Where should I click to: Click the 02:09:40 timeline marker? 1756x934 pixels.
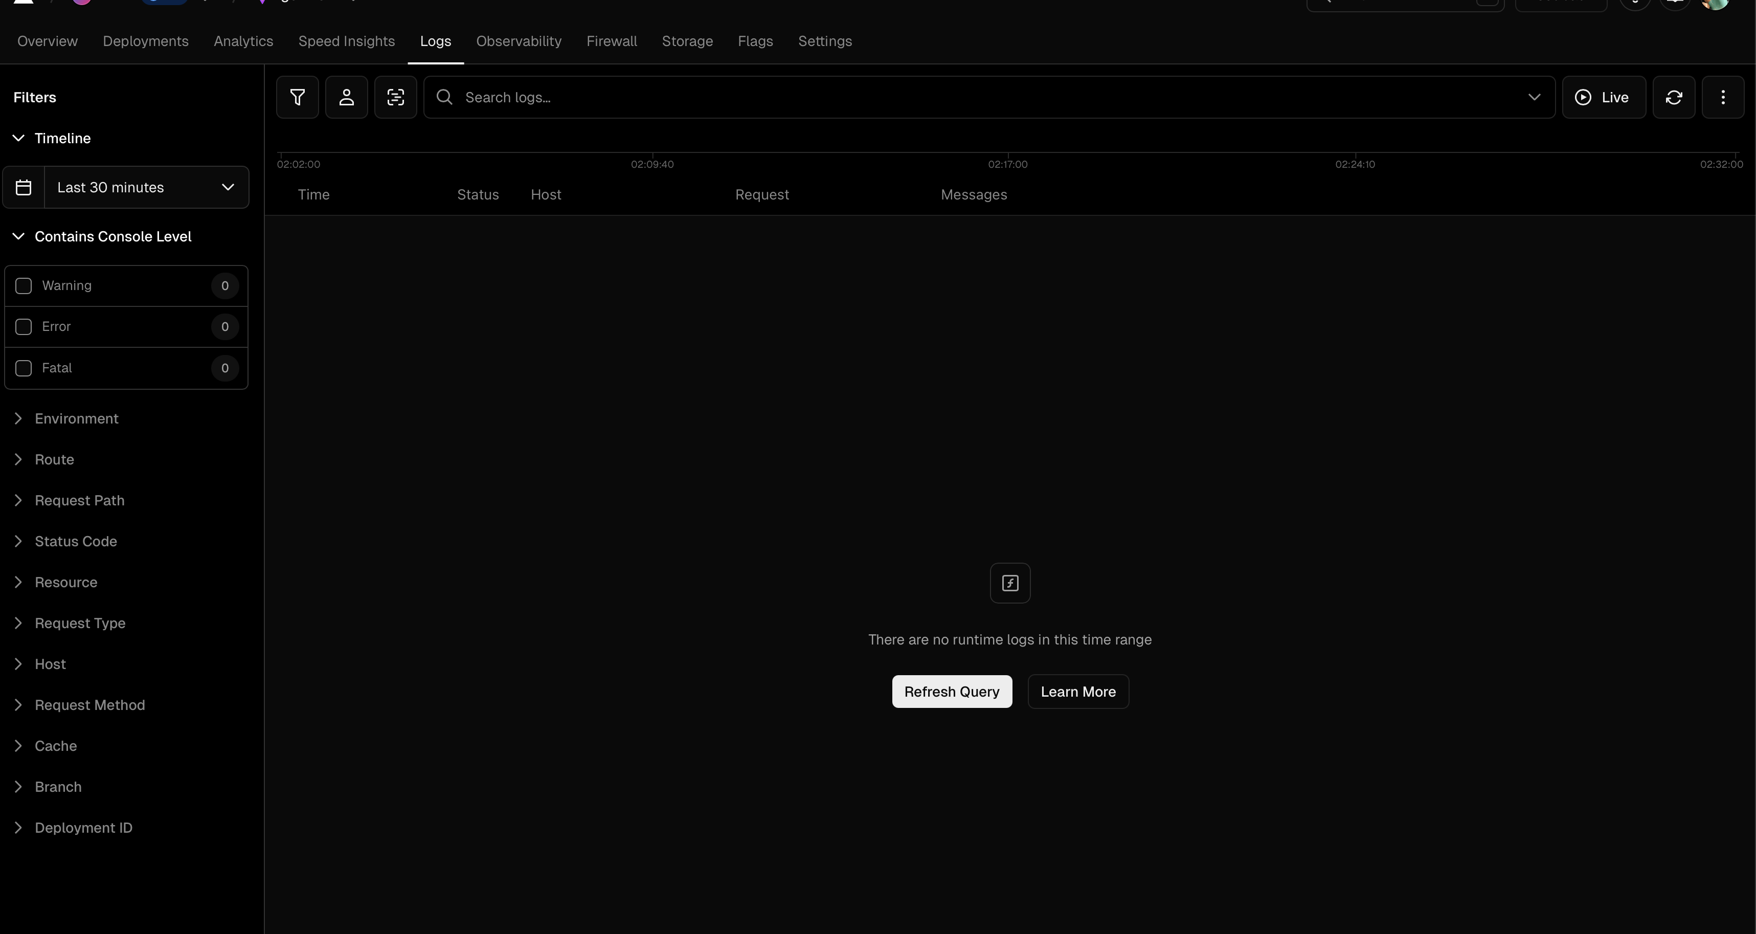tap(652, 164)
